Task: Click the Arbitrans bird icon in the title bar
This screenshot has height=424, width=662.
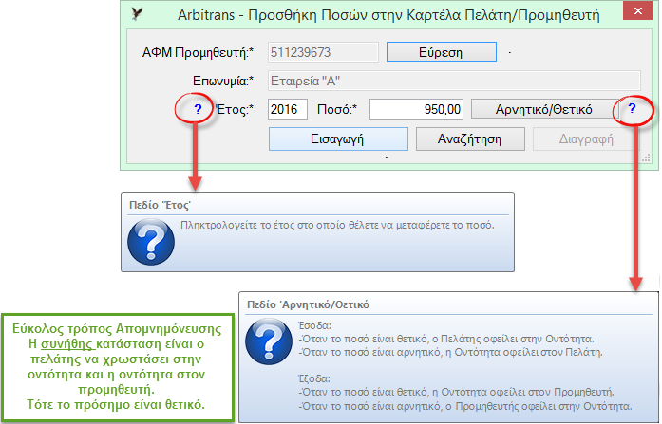Action: (137, 14)
